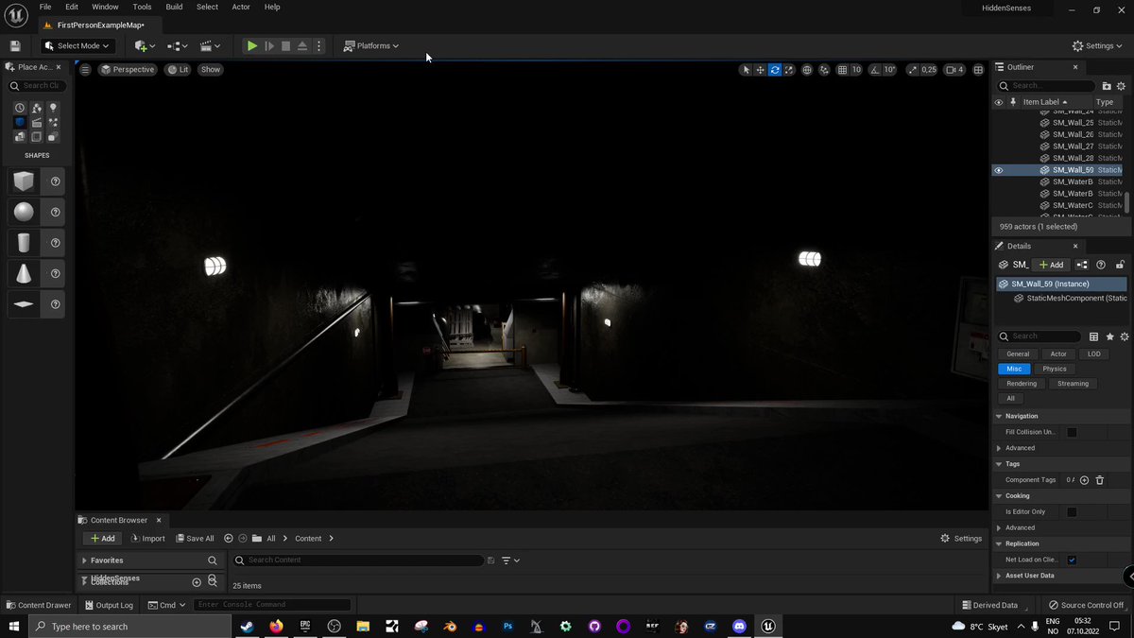Viewport: 1134px width, 638px height.
Task: Select the Move transform tool
Action: tap(760, 69)
